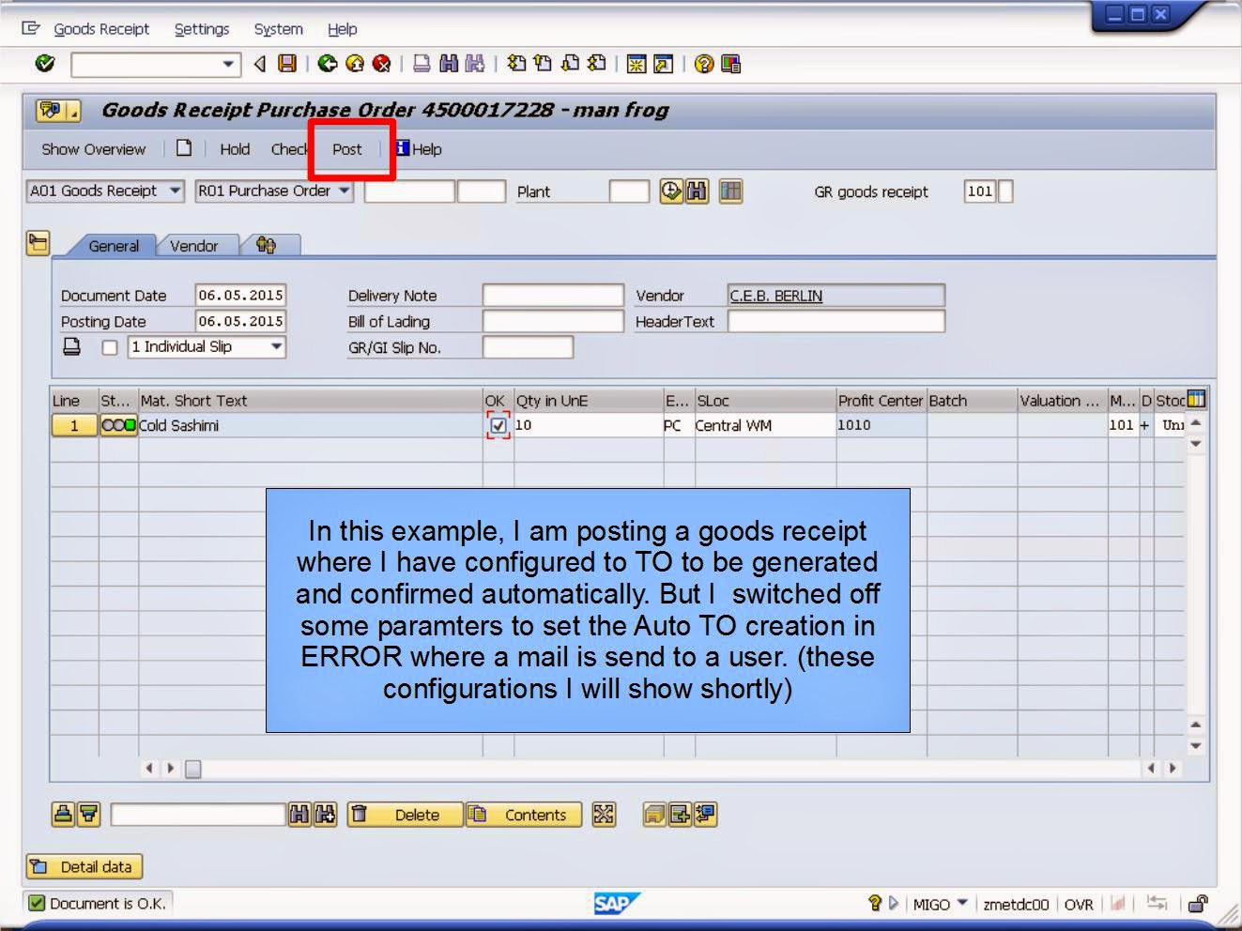The width and height of the screenshot is (1242, 931).
Task: Click the Execute clock icon next to Plant
Action: [x=670, y=191]
